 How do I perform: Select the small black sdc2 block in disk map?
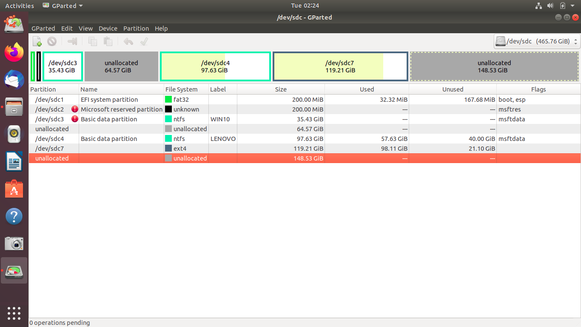[39, 66]
